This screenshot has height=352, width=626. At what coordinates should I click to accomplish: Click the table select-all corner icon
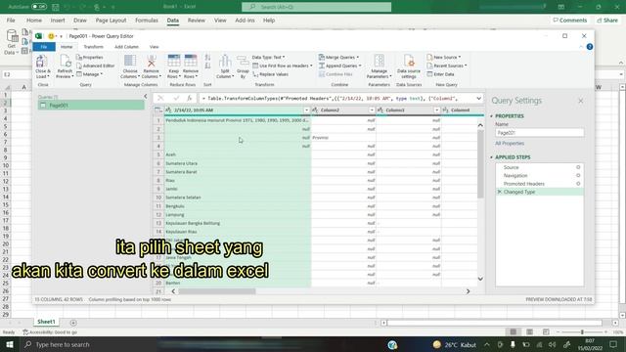pos(158,110)
